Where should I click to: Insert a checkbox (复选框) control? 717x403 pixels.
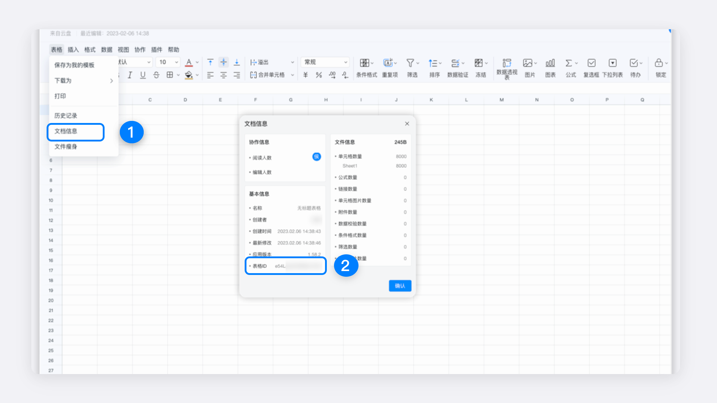pos(591,63)
